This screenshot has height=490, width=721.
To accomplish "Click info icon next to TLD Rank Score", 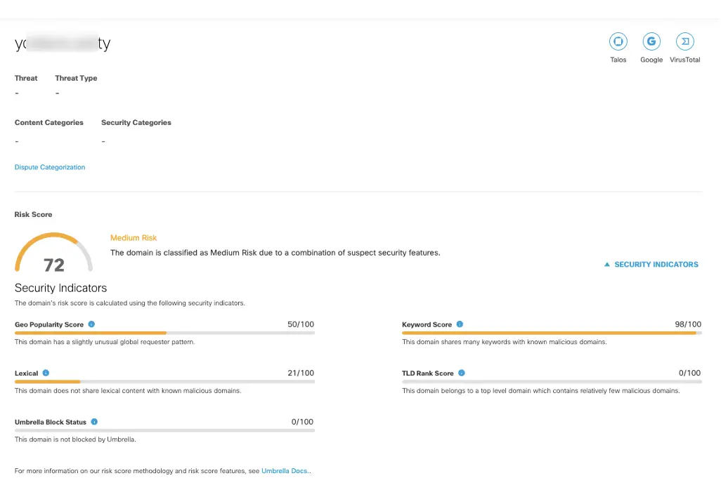I will click(462, 373).
